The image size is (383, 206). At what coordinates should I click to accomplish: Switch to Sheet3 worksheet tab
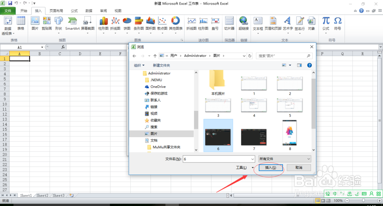59,195
